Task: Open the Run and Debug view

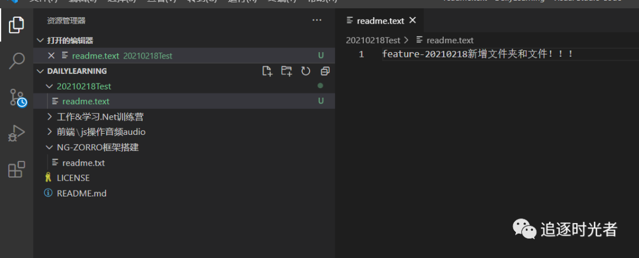Action: 17,133
